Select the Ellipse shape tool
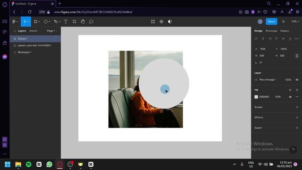This screenshot has width=302, height=170. point(45,22)
